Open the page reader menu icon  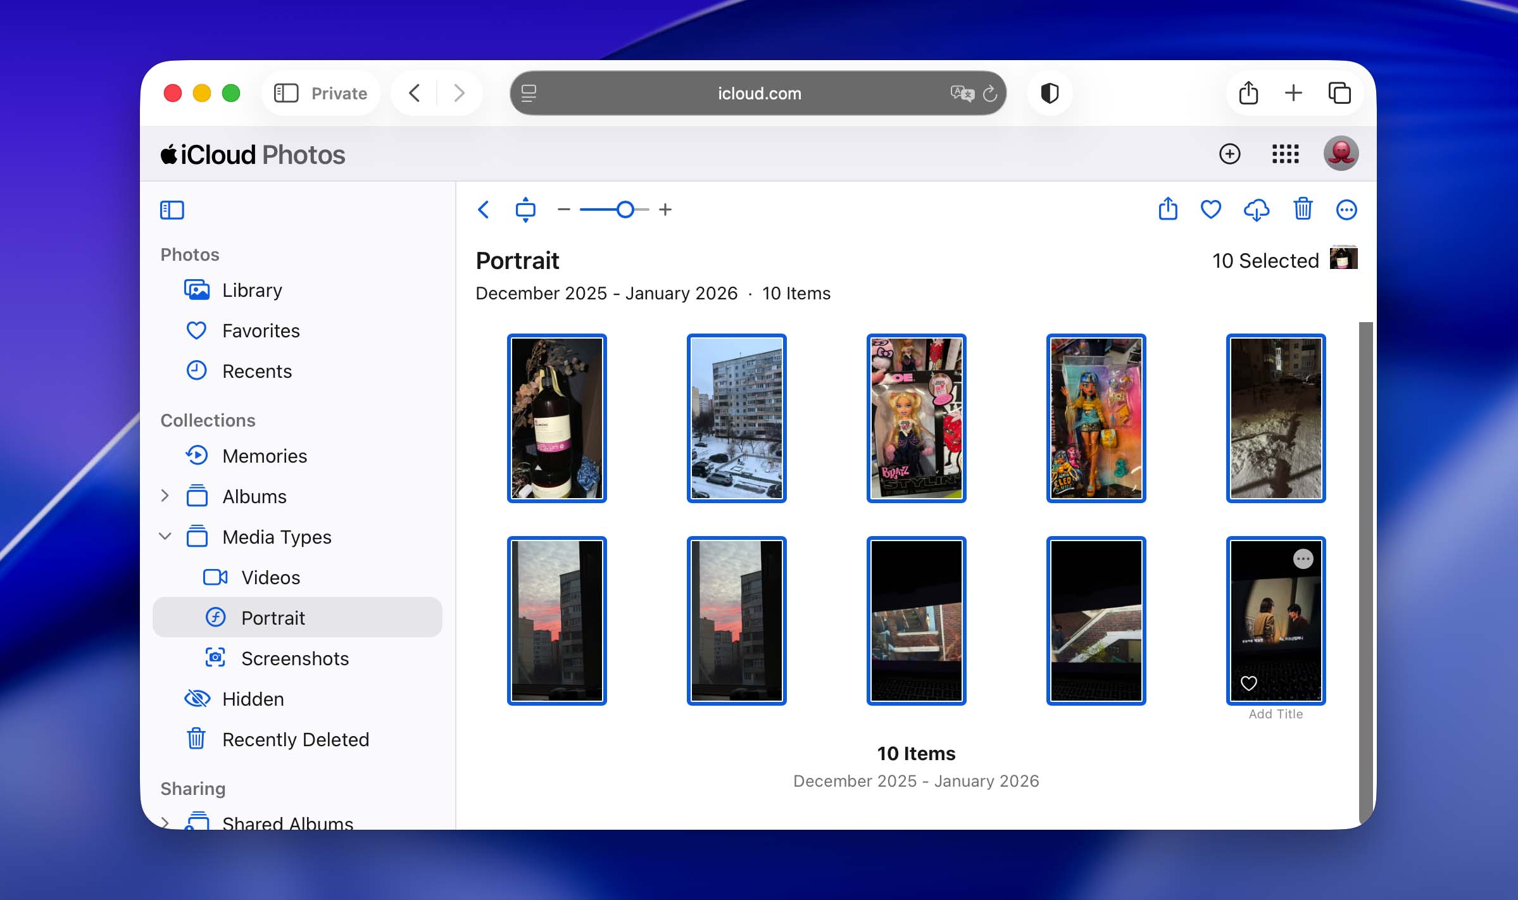[529, 94]
